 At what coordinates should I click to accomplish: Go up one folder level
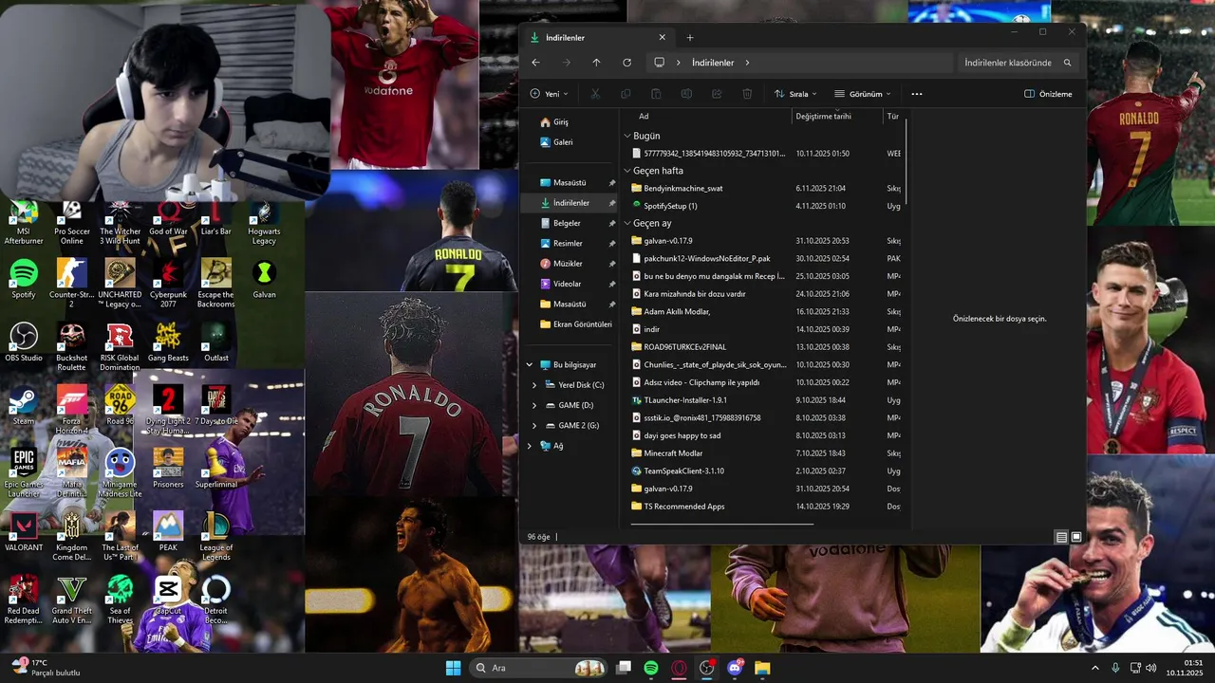[596, 63]
